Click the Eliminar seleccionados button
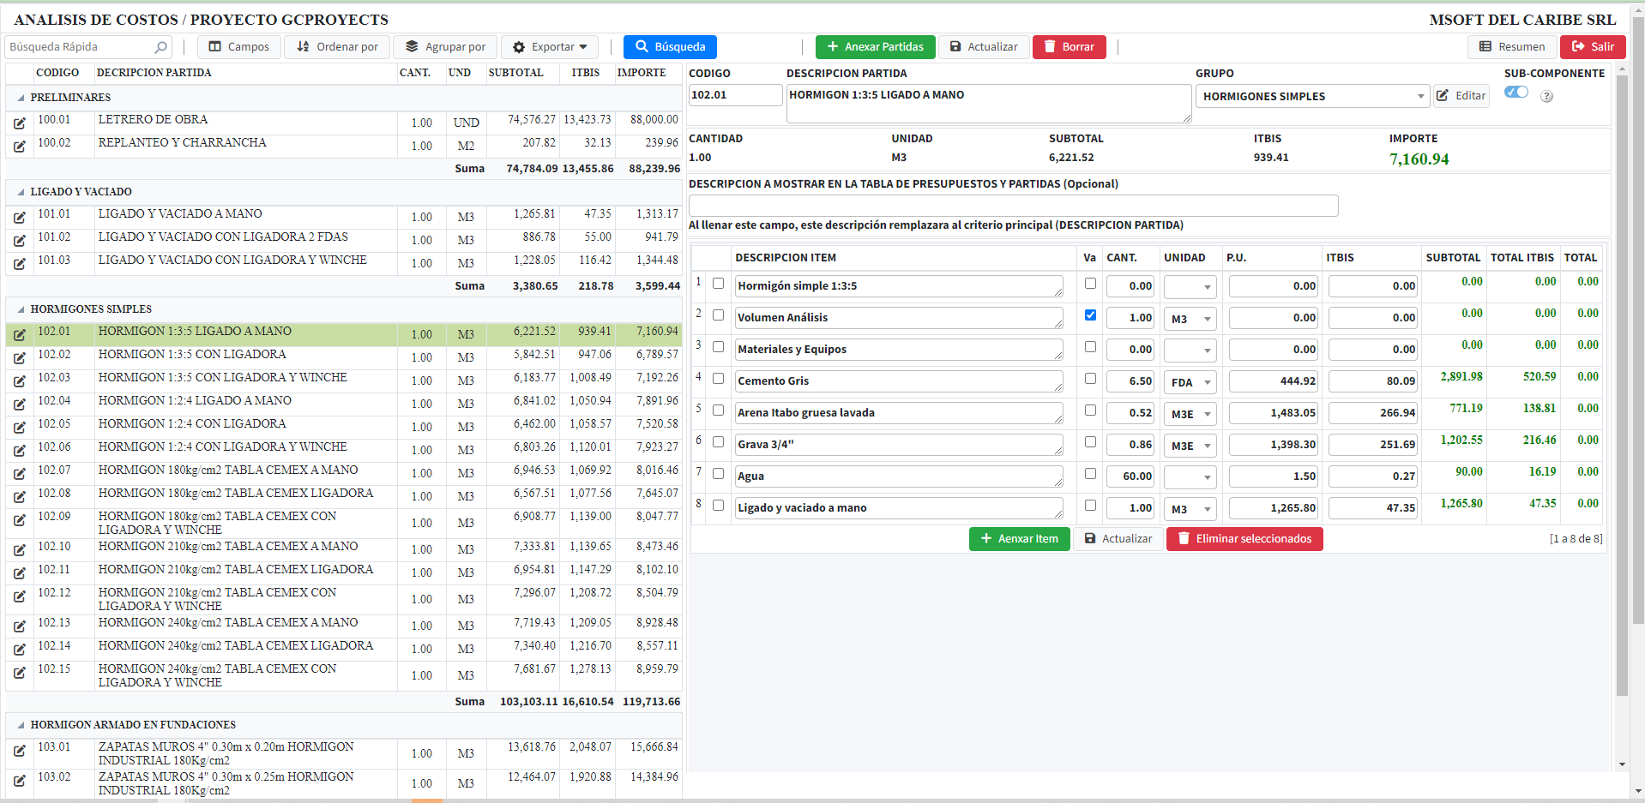 [1244, 539]
